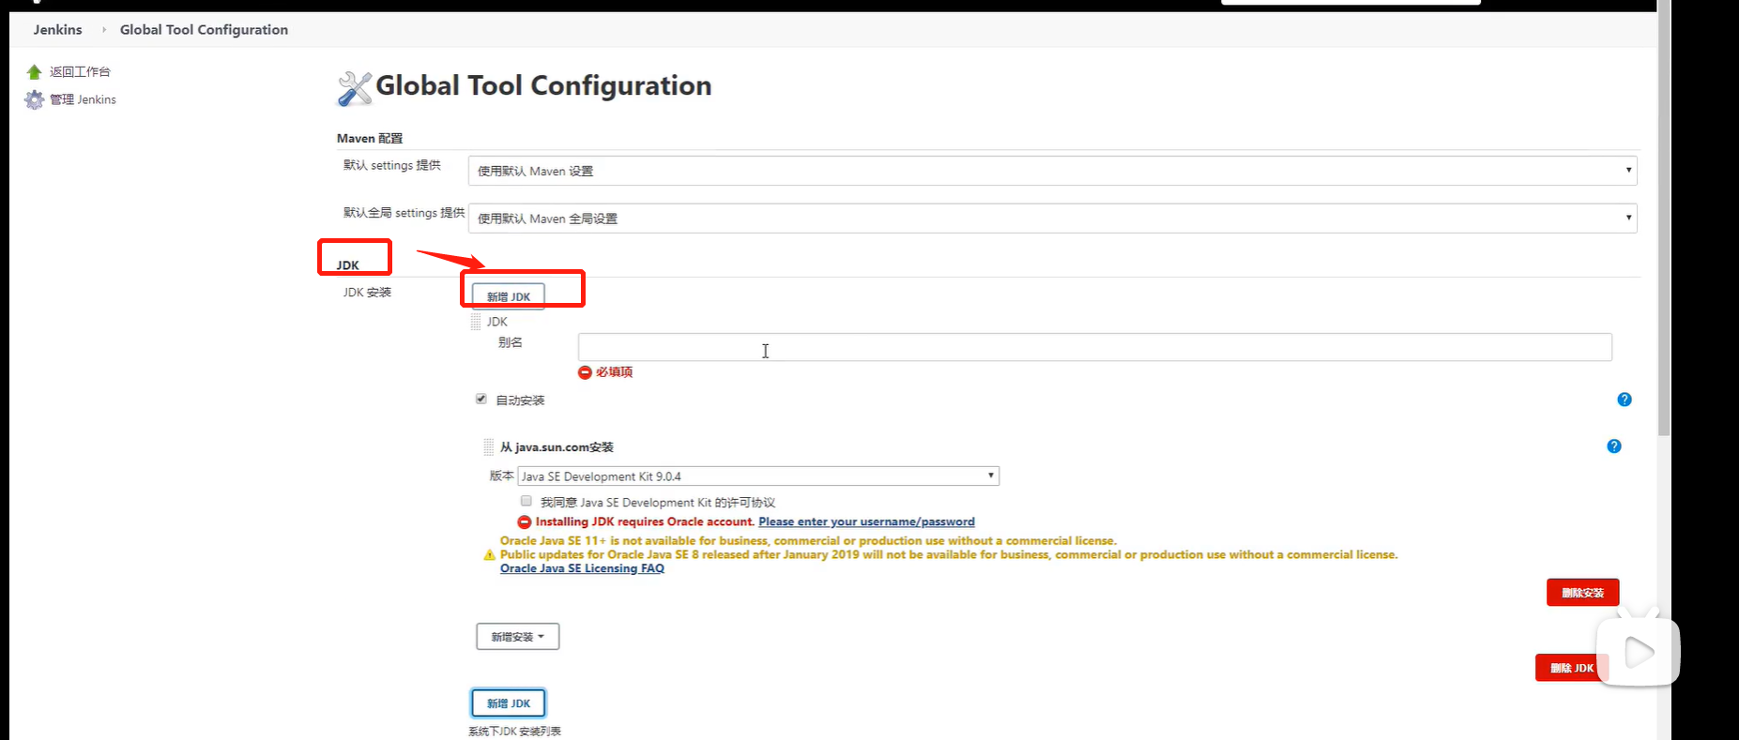Click the red 必填项 error icon
The width and height of the screenshot is (1739, 740).
coord(585,372)
